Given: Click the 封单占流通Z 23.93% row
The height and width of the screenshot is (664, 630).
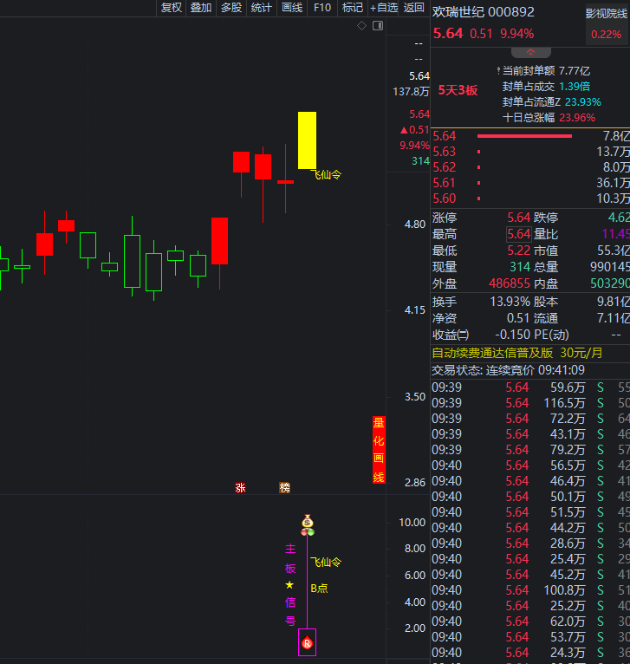Looking at the screenshot, I should 551,102.
